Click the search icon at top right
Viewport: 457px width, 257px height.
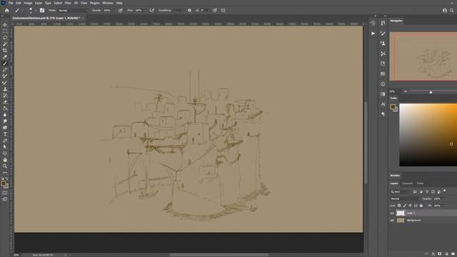tap(452, 10)
